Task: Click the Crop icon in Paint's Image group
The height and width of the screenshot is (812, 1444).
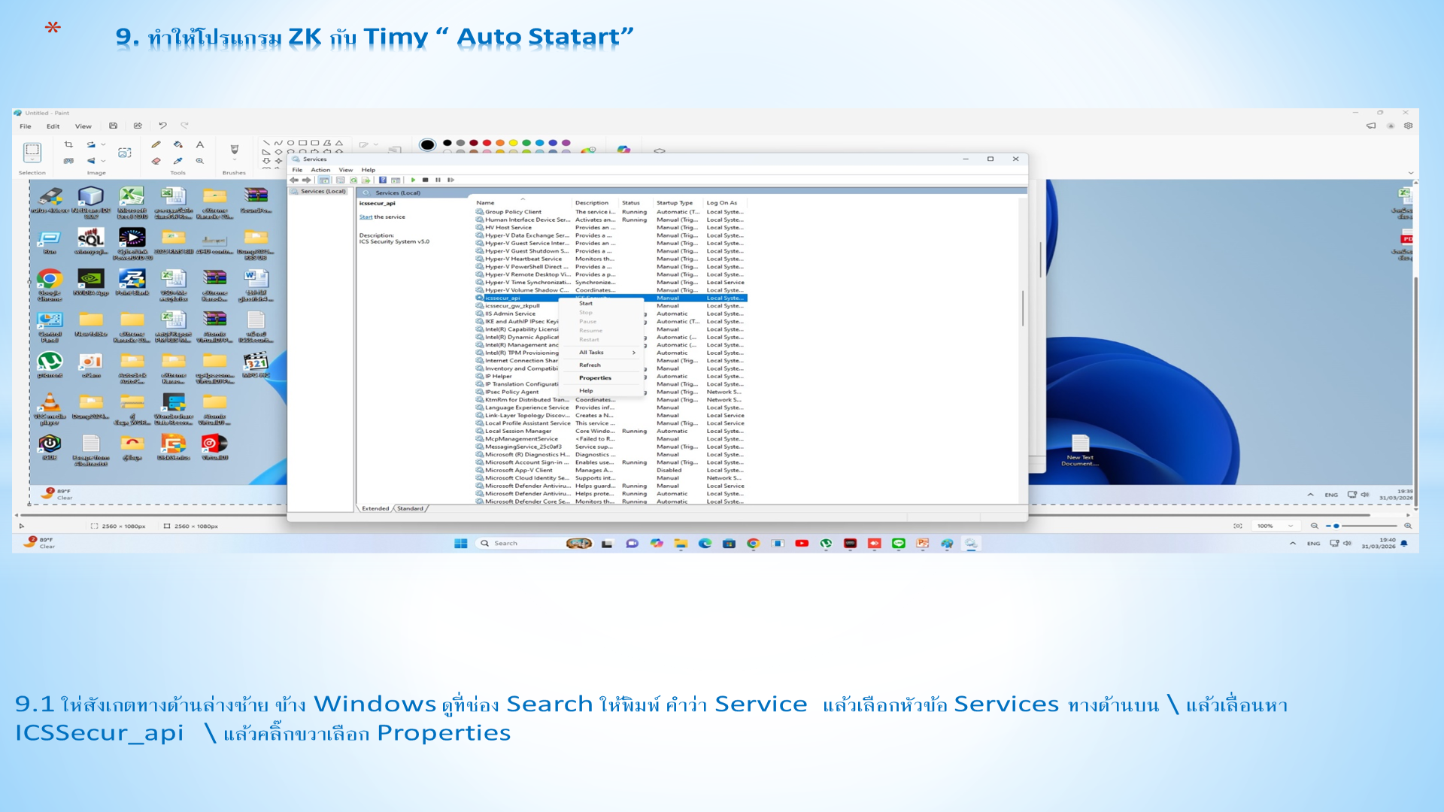Action: click(68, 144)
